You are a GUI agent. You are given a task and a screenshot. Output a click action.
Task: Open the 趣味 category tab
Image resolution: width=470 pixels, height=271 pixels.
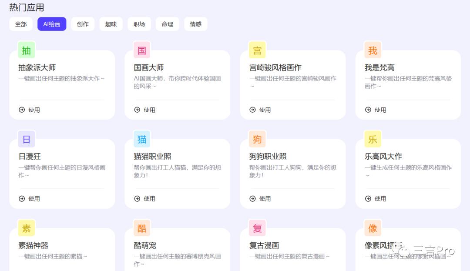point(111,24)
